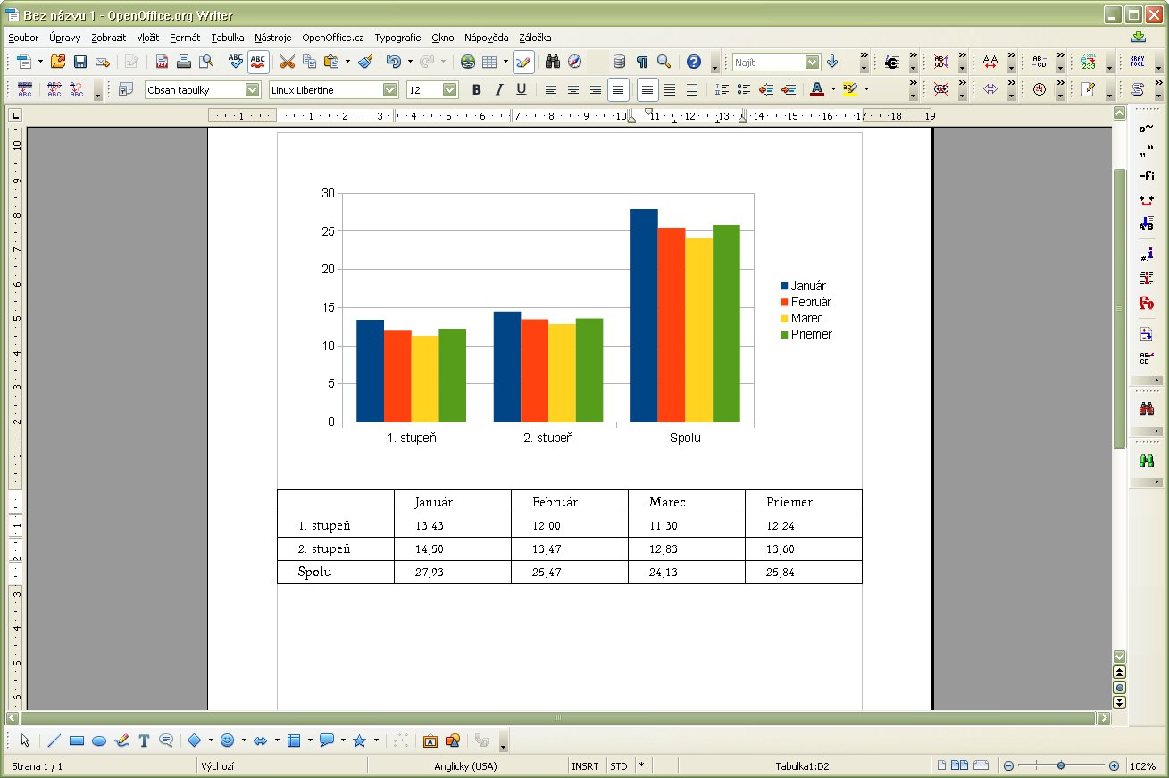Open a file with the Open icon
Screen dimensions: 1169x778
58,62
